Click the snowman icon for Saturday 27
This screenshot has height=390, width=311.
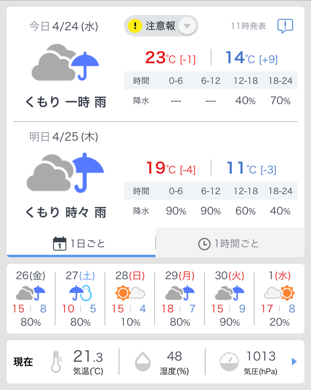pyautogui.click(x=86, y=294)
